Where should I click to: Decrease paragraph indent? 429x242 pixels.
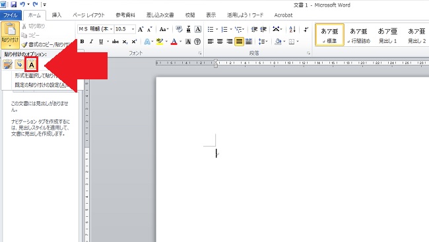(254, 29)
